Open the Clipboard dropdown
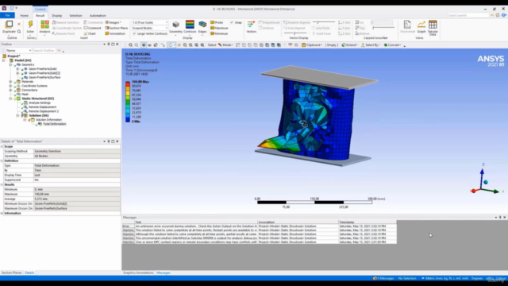Screen dimensions: 508x286 tap(312, 45)
